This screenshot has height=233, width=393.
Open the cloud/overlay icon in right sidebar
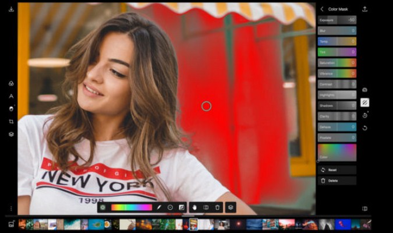pyautogui.click(x=364, y=90)
